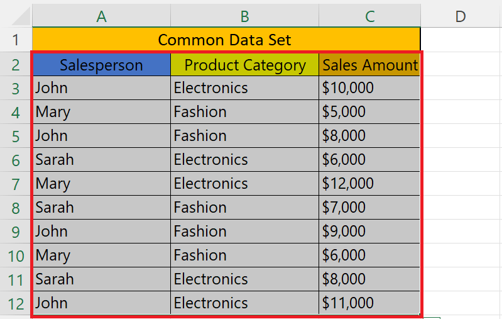Click the 'John' cell in row 9
Image resolution: width=502 pixels, height=319 pixels.
[102, 231]
